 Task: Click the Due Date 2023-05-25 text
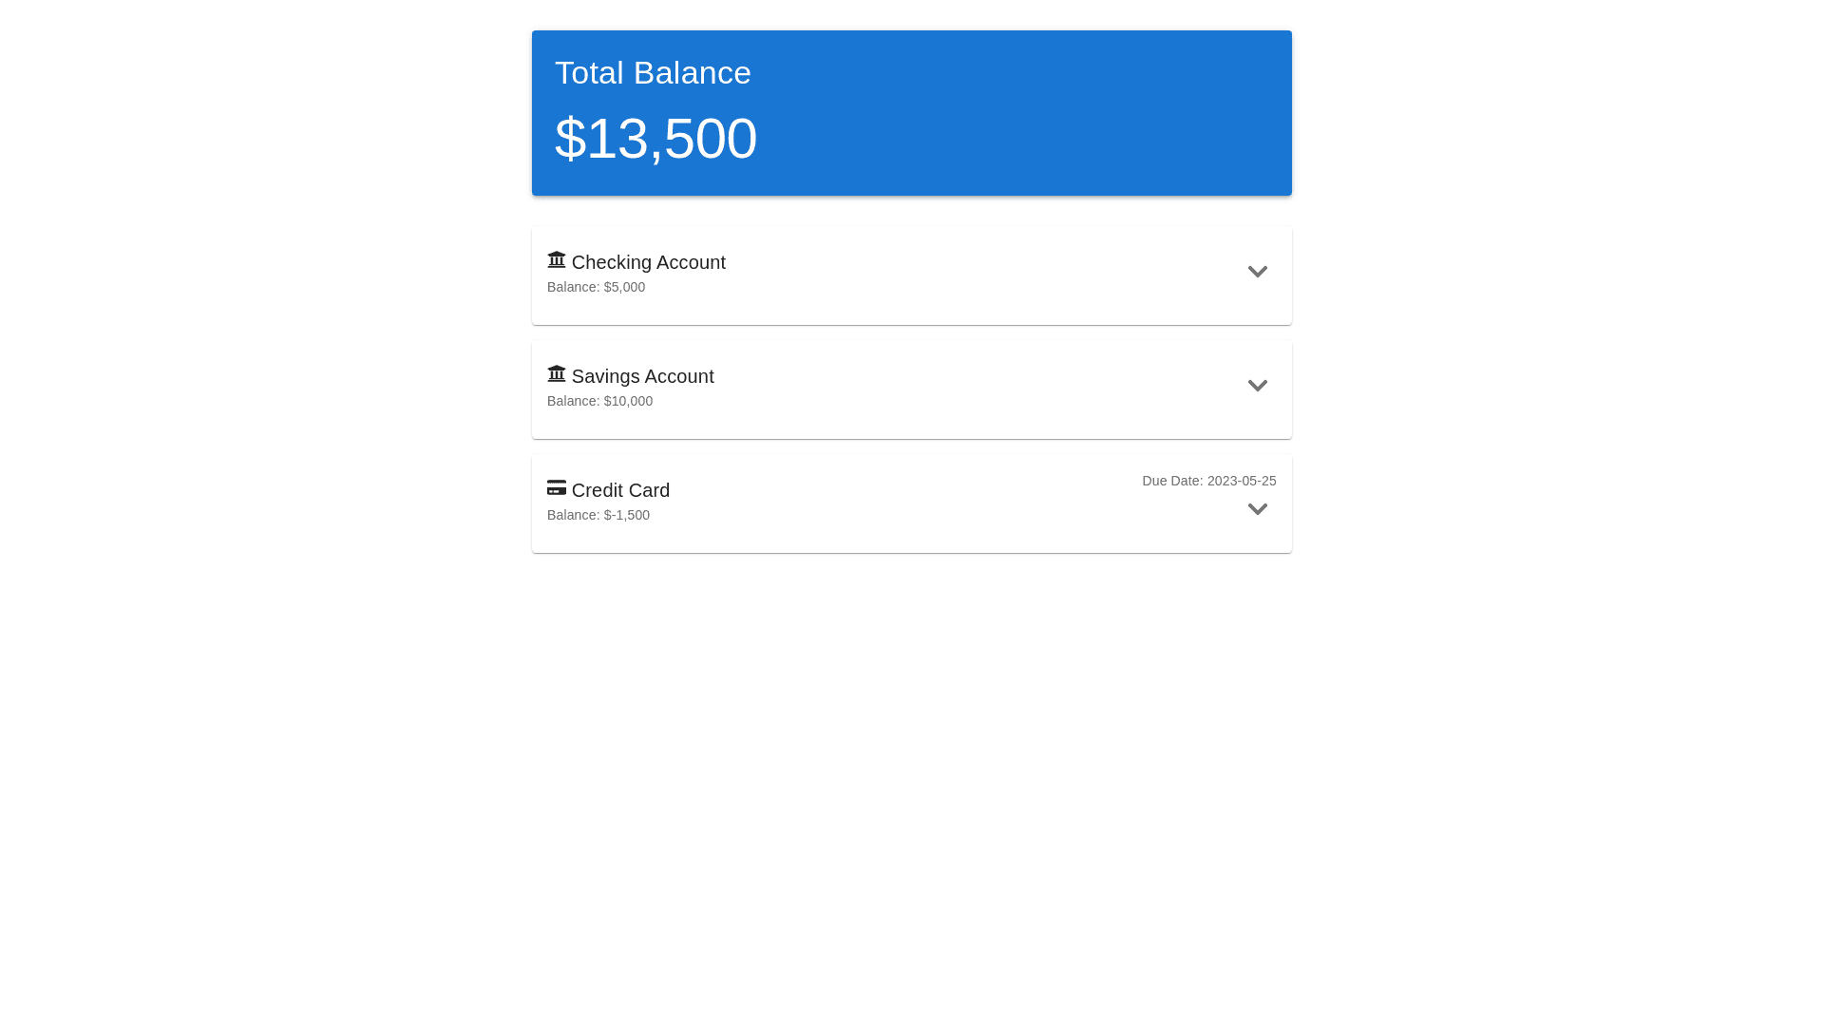(1208, 481)
